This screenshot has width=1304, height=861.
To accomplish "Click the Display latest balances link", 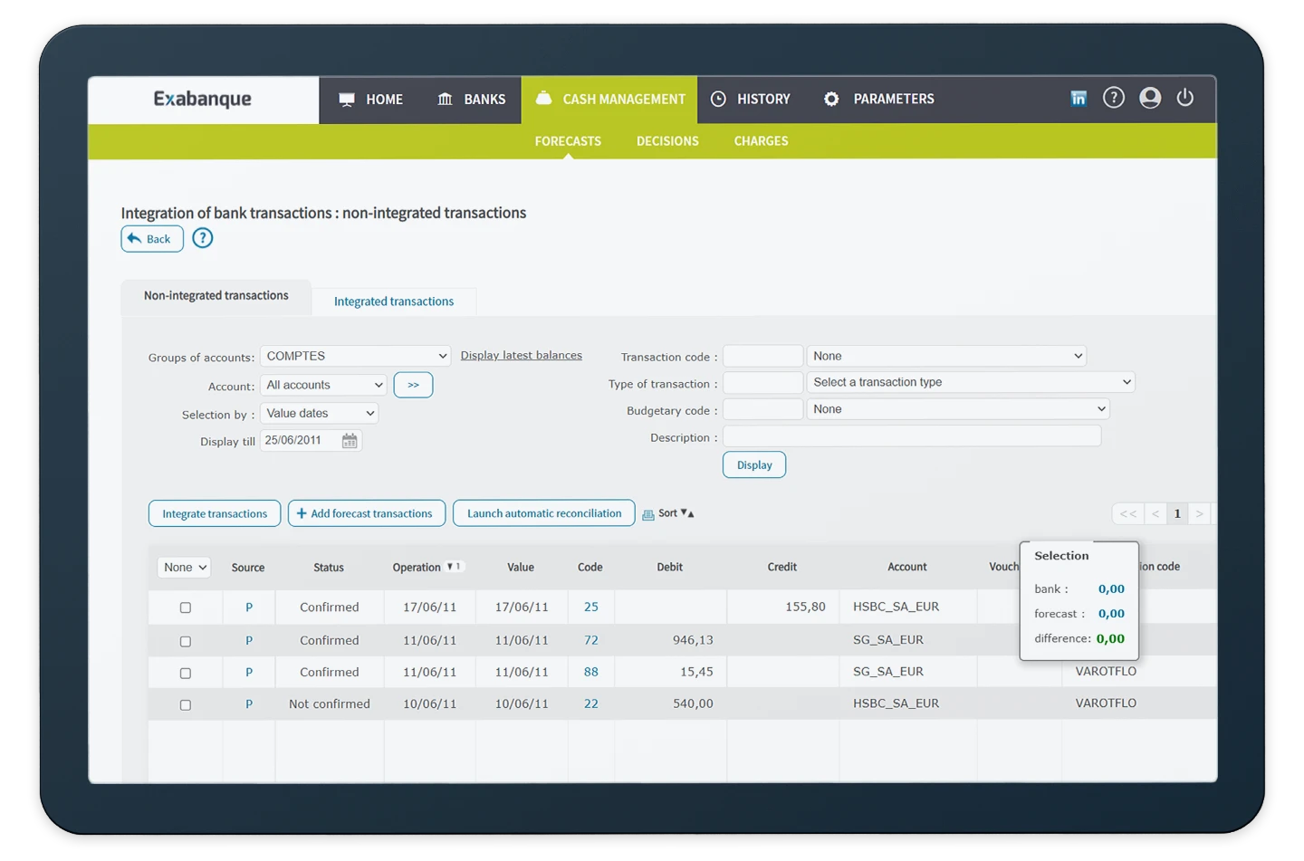I will pyautogui.click(x=521, y=356).
